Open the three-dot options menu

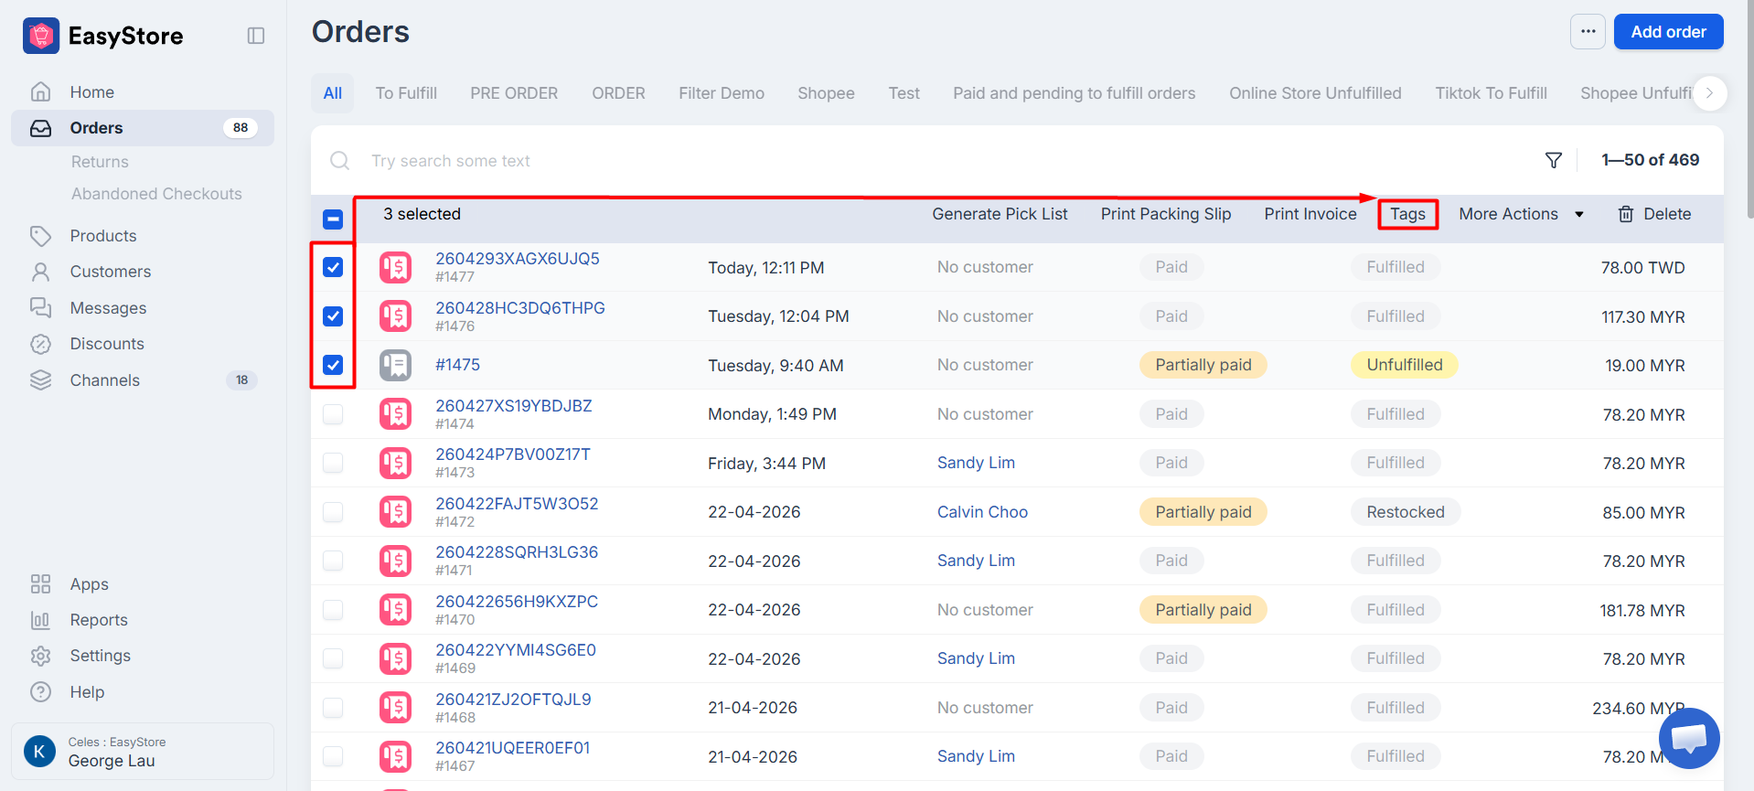[1588, 31]
